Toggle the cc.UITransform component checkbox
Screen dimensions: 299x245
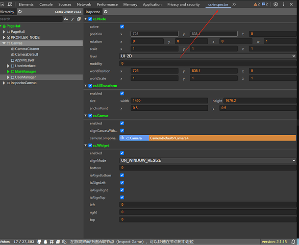pyautogui.click(x=90, y=86)
